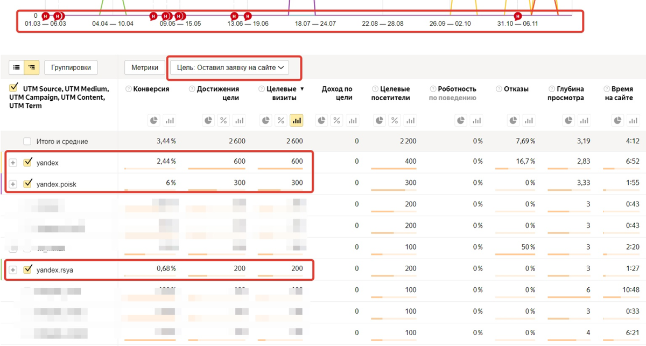Viewport: 646px width, 346px height.
Task: Open help icon next to Роботность
Action: point(433,89)
